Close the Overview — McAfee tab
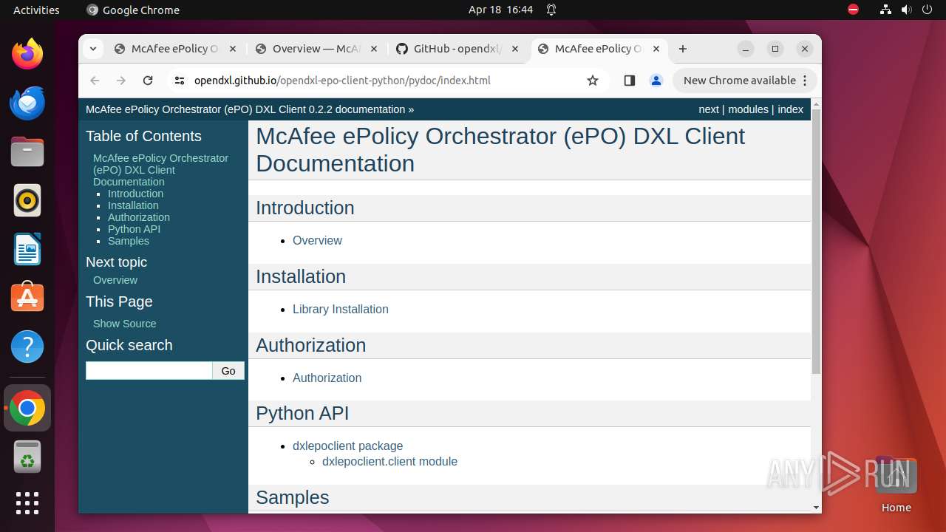 [x=373, y=49]
